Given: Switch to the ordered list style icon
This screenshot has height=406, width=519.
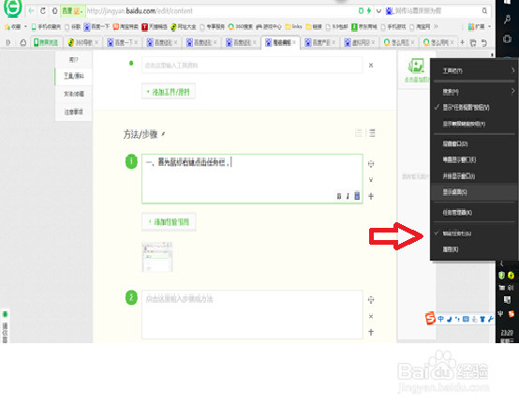Looking at the screenshot, I should click(x=359, y=133).
